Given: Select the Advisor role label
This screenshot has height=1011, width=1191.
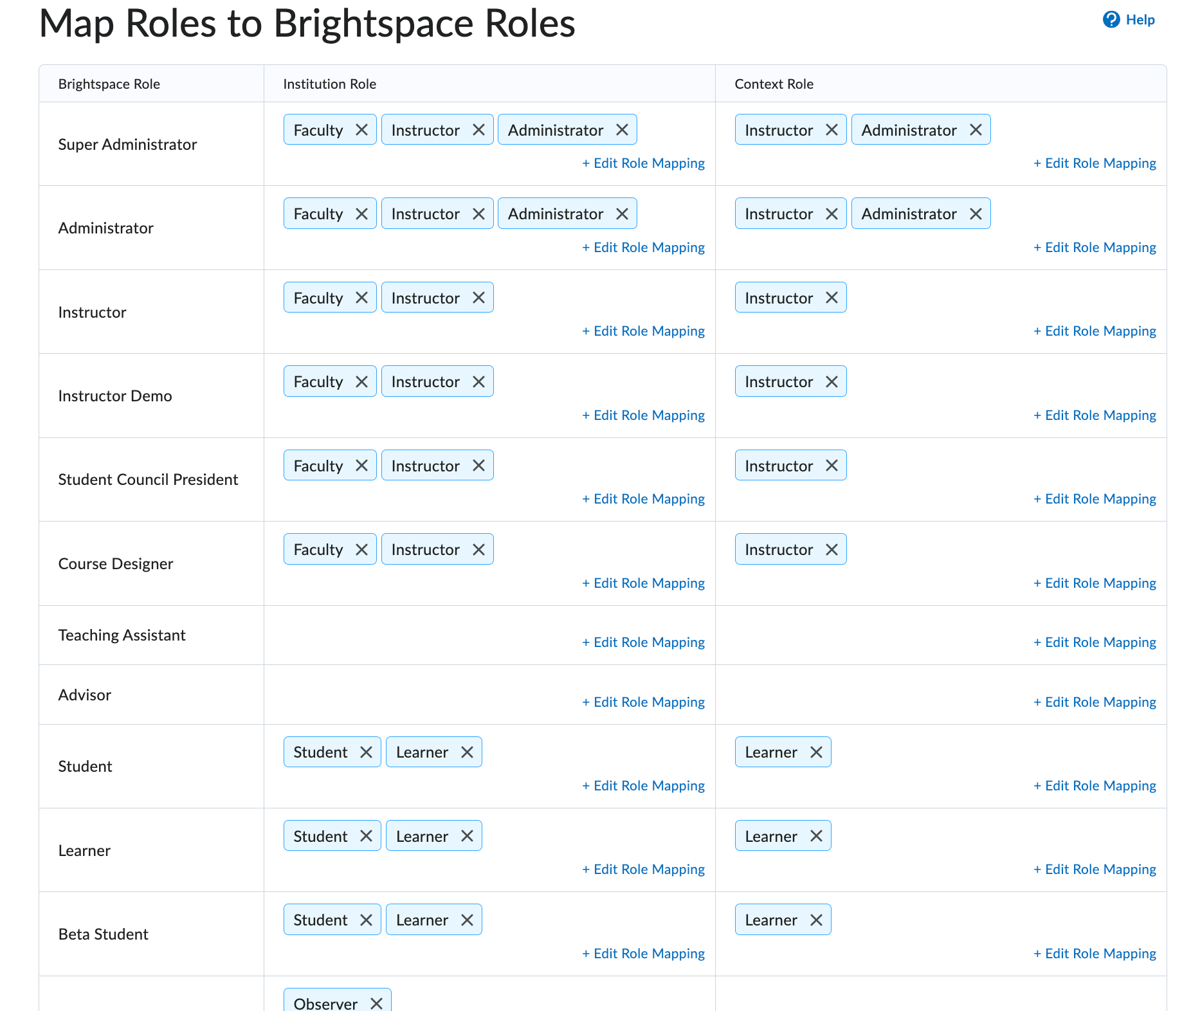Looking at the screenshot, I should click(x=84, y=695).
